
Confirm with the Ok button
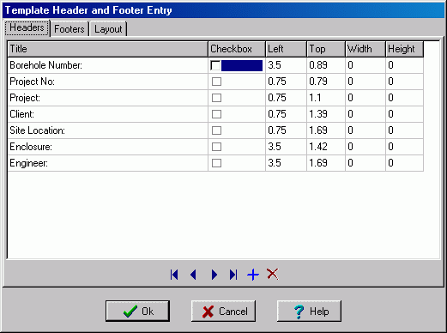(138, 311)
